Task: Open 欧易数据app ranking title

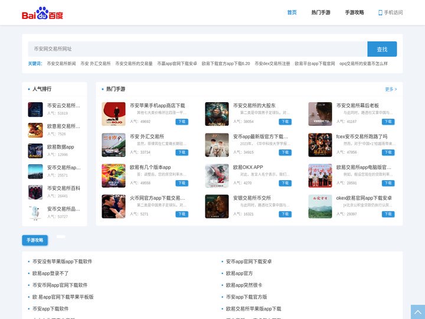Action: point(60,147)
